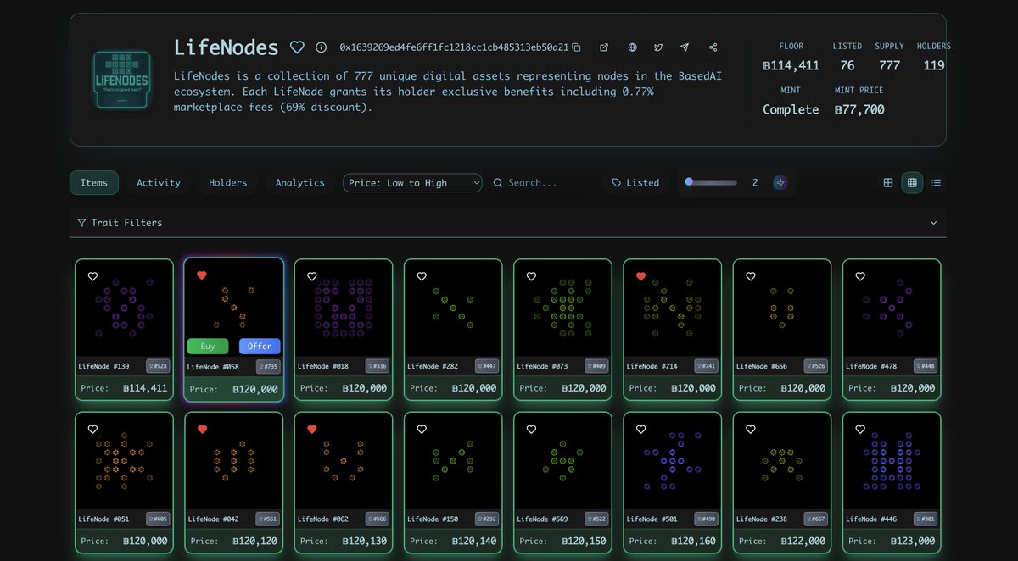Click the price Ƀ120,160 on LifeNode #501
Viewport: 1018px width, 561px height.
pos(693,541)
